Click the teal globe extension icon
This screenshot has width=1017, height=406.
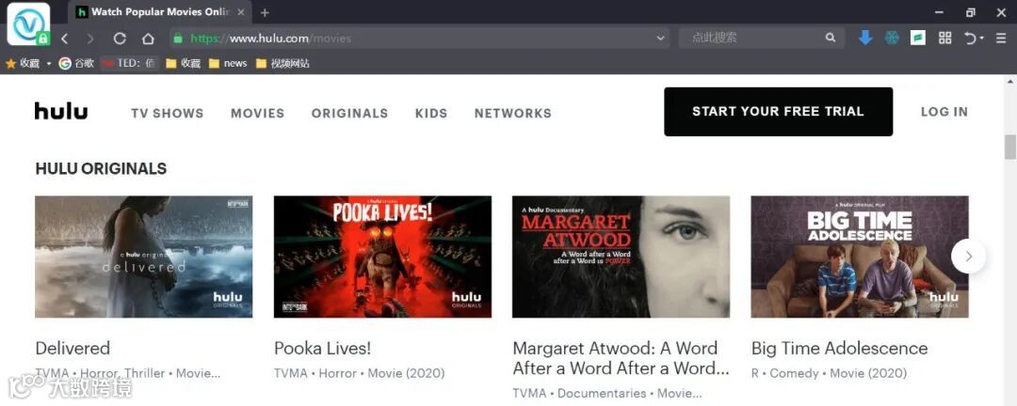893,38
